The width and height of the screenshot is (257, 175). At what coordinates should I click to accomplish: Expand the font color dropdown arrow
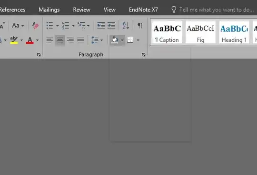(x=38, y=40)
